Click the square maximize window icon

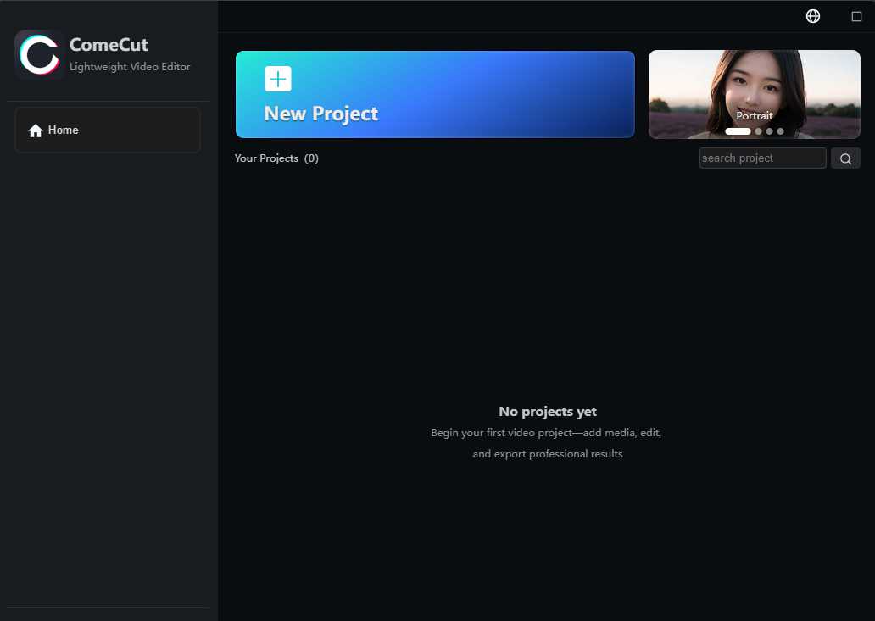point(856,16)
